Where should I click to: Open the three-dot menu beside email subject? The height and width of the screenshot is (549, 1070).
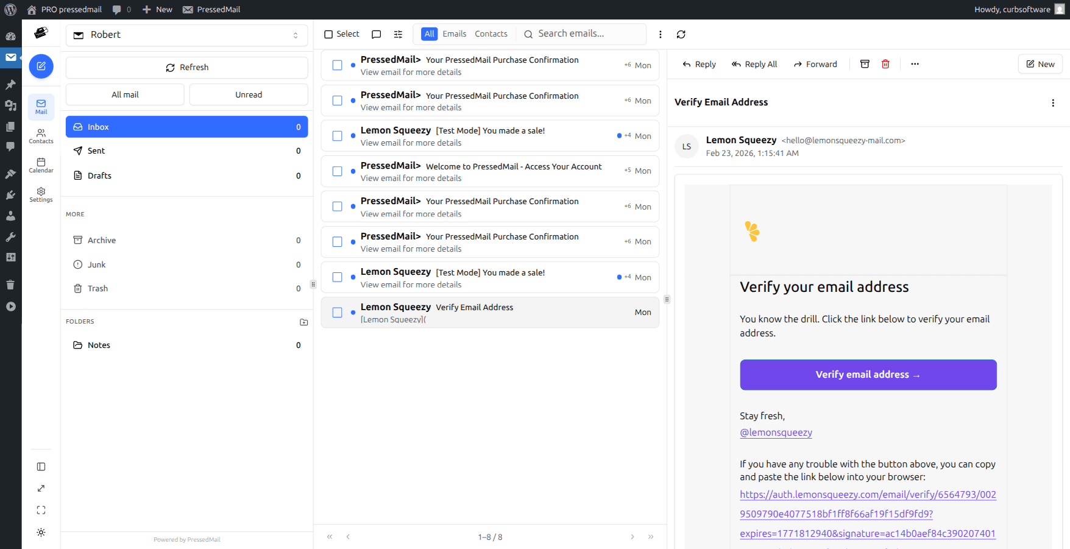pyautogui.click(x=1052, y=103)
